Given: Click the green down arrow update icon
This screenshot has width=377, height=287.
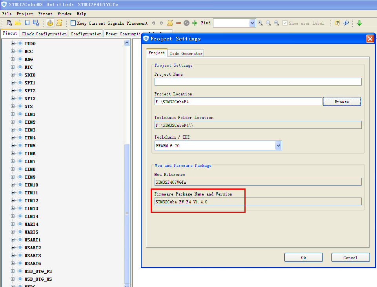Looking at the screenshot, I should point(359,23).
